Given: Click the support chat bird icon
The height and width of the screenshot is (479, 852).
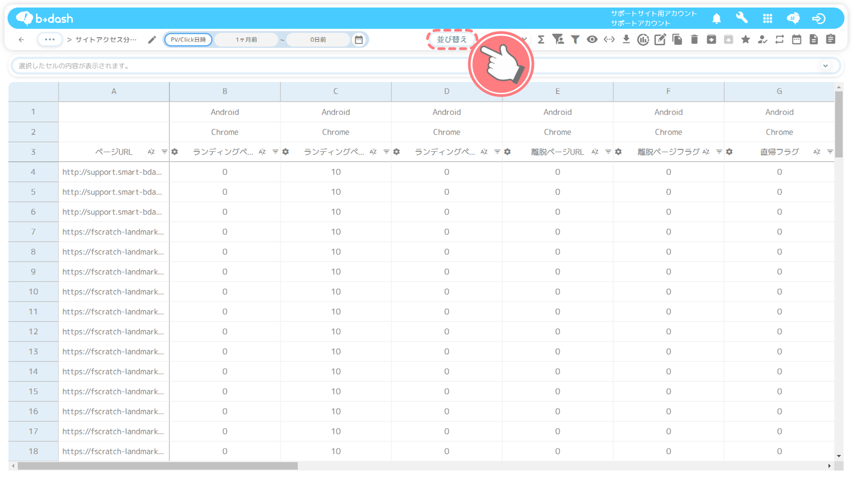Looking at the screenshot, I should 793,18.
